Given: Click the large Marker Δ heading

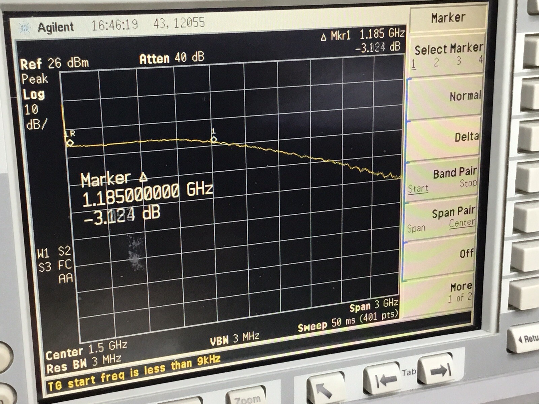Looking at the screenshot, I should [x=114, y=179].
